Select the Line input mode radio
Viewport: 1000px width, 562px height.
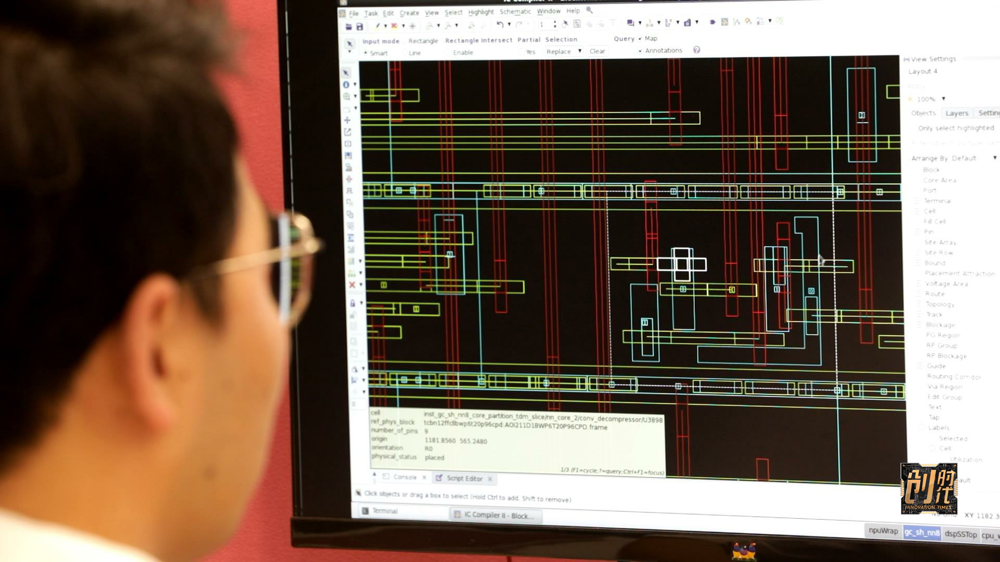pos(405,53)
